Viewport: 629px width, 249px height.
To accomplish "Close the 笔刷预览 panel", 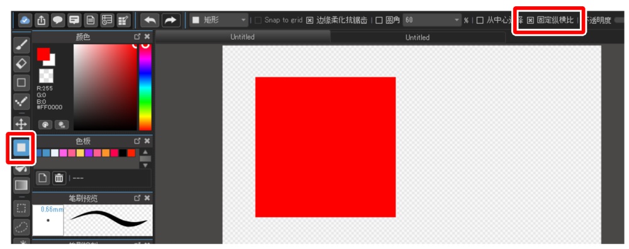I will [147, 198].
